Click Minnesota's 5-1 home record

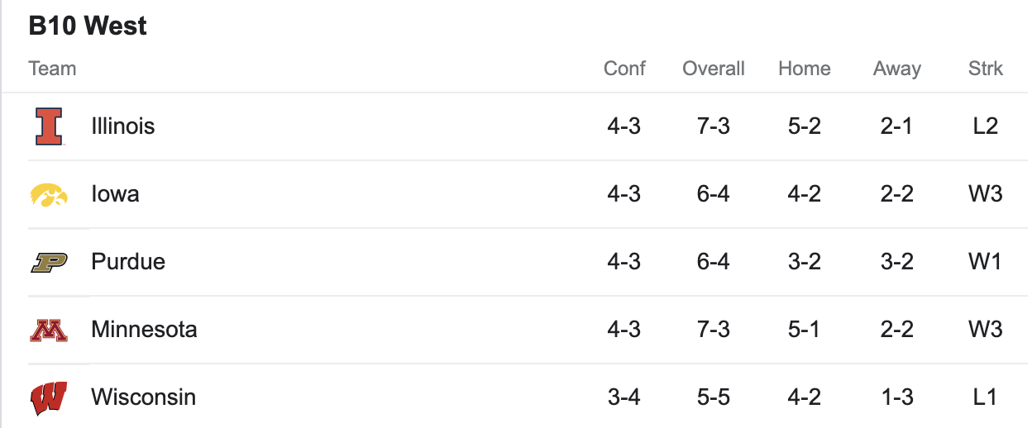pos(804,330)
